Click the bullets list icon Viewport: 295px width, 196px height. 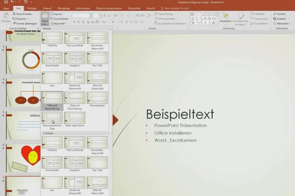[122, 16]
